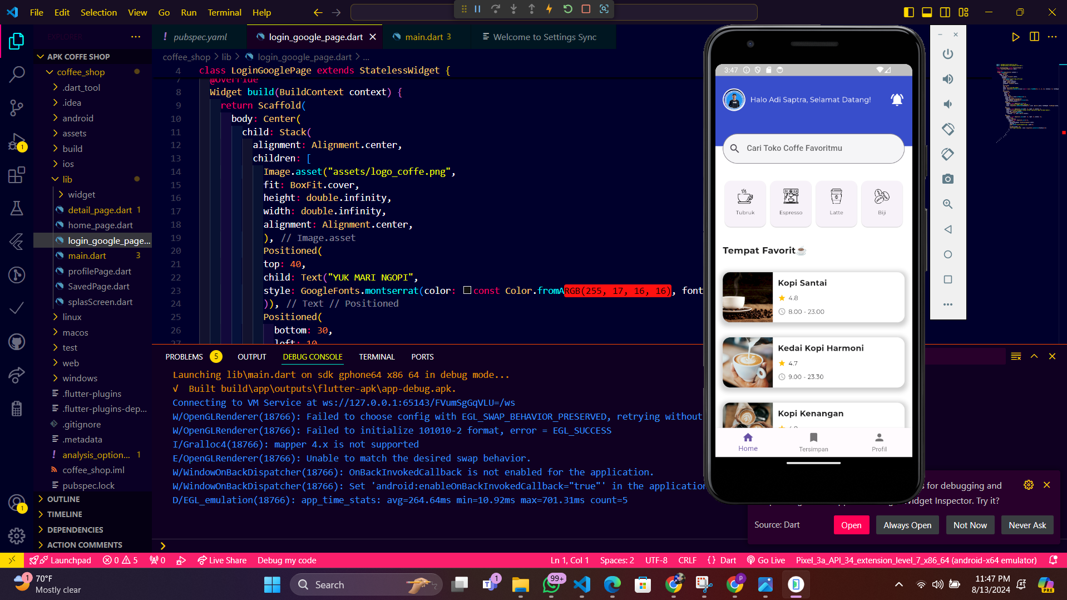Image resolution: width=1067 pixels, height=600 pixels.
Task: Click the color swatch before Color.fromARGB
Action: (x=467, y=290)
